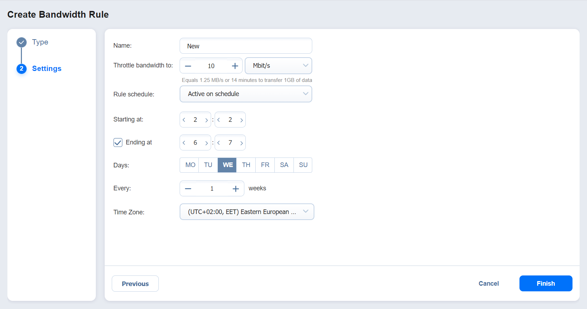
Task: Deselect WE day toggle
Action: point(227,165)
